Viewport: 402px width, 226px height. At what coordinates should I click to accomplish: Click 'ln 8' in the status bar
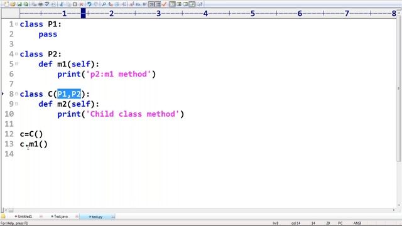275,223
